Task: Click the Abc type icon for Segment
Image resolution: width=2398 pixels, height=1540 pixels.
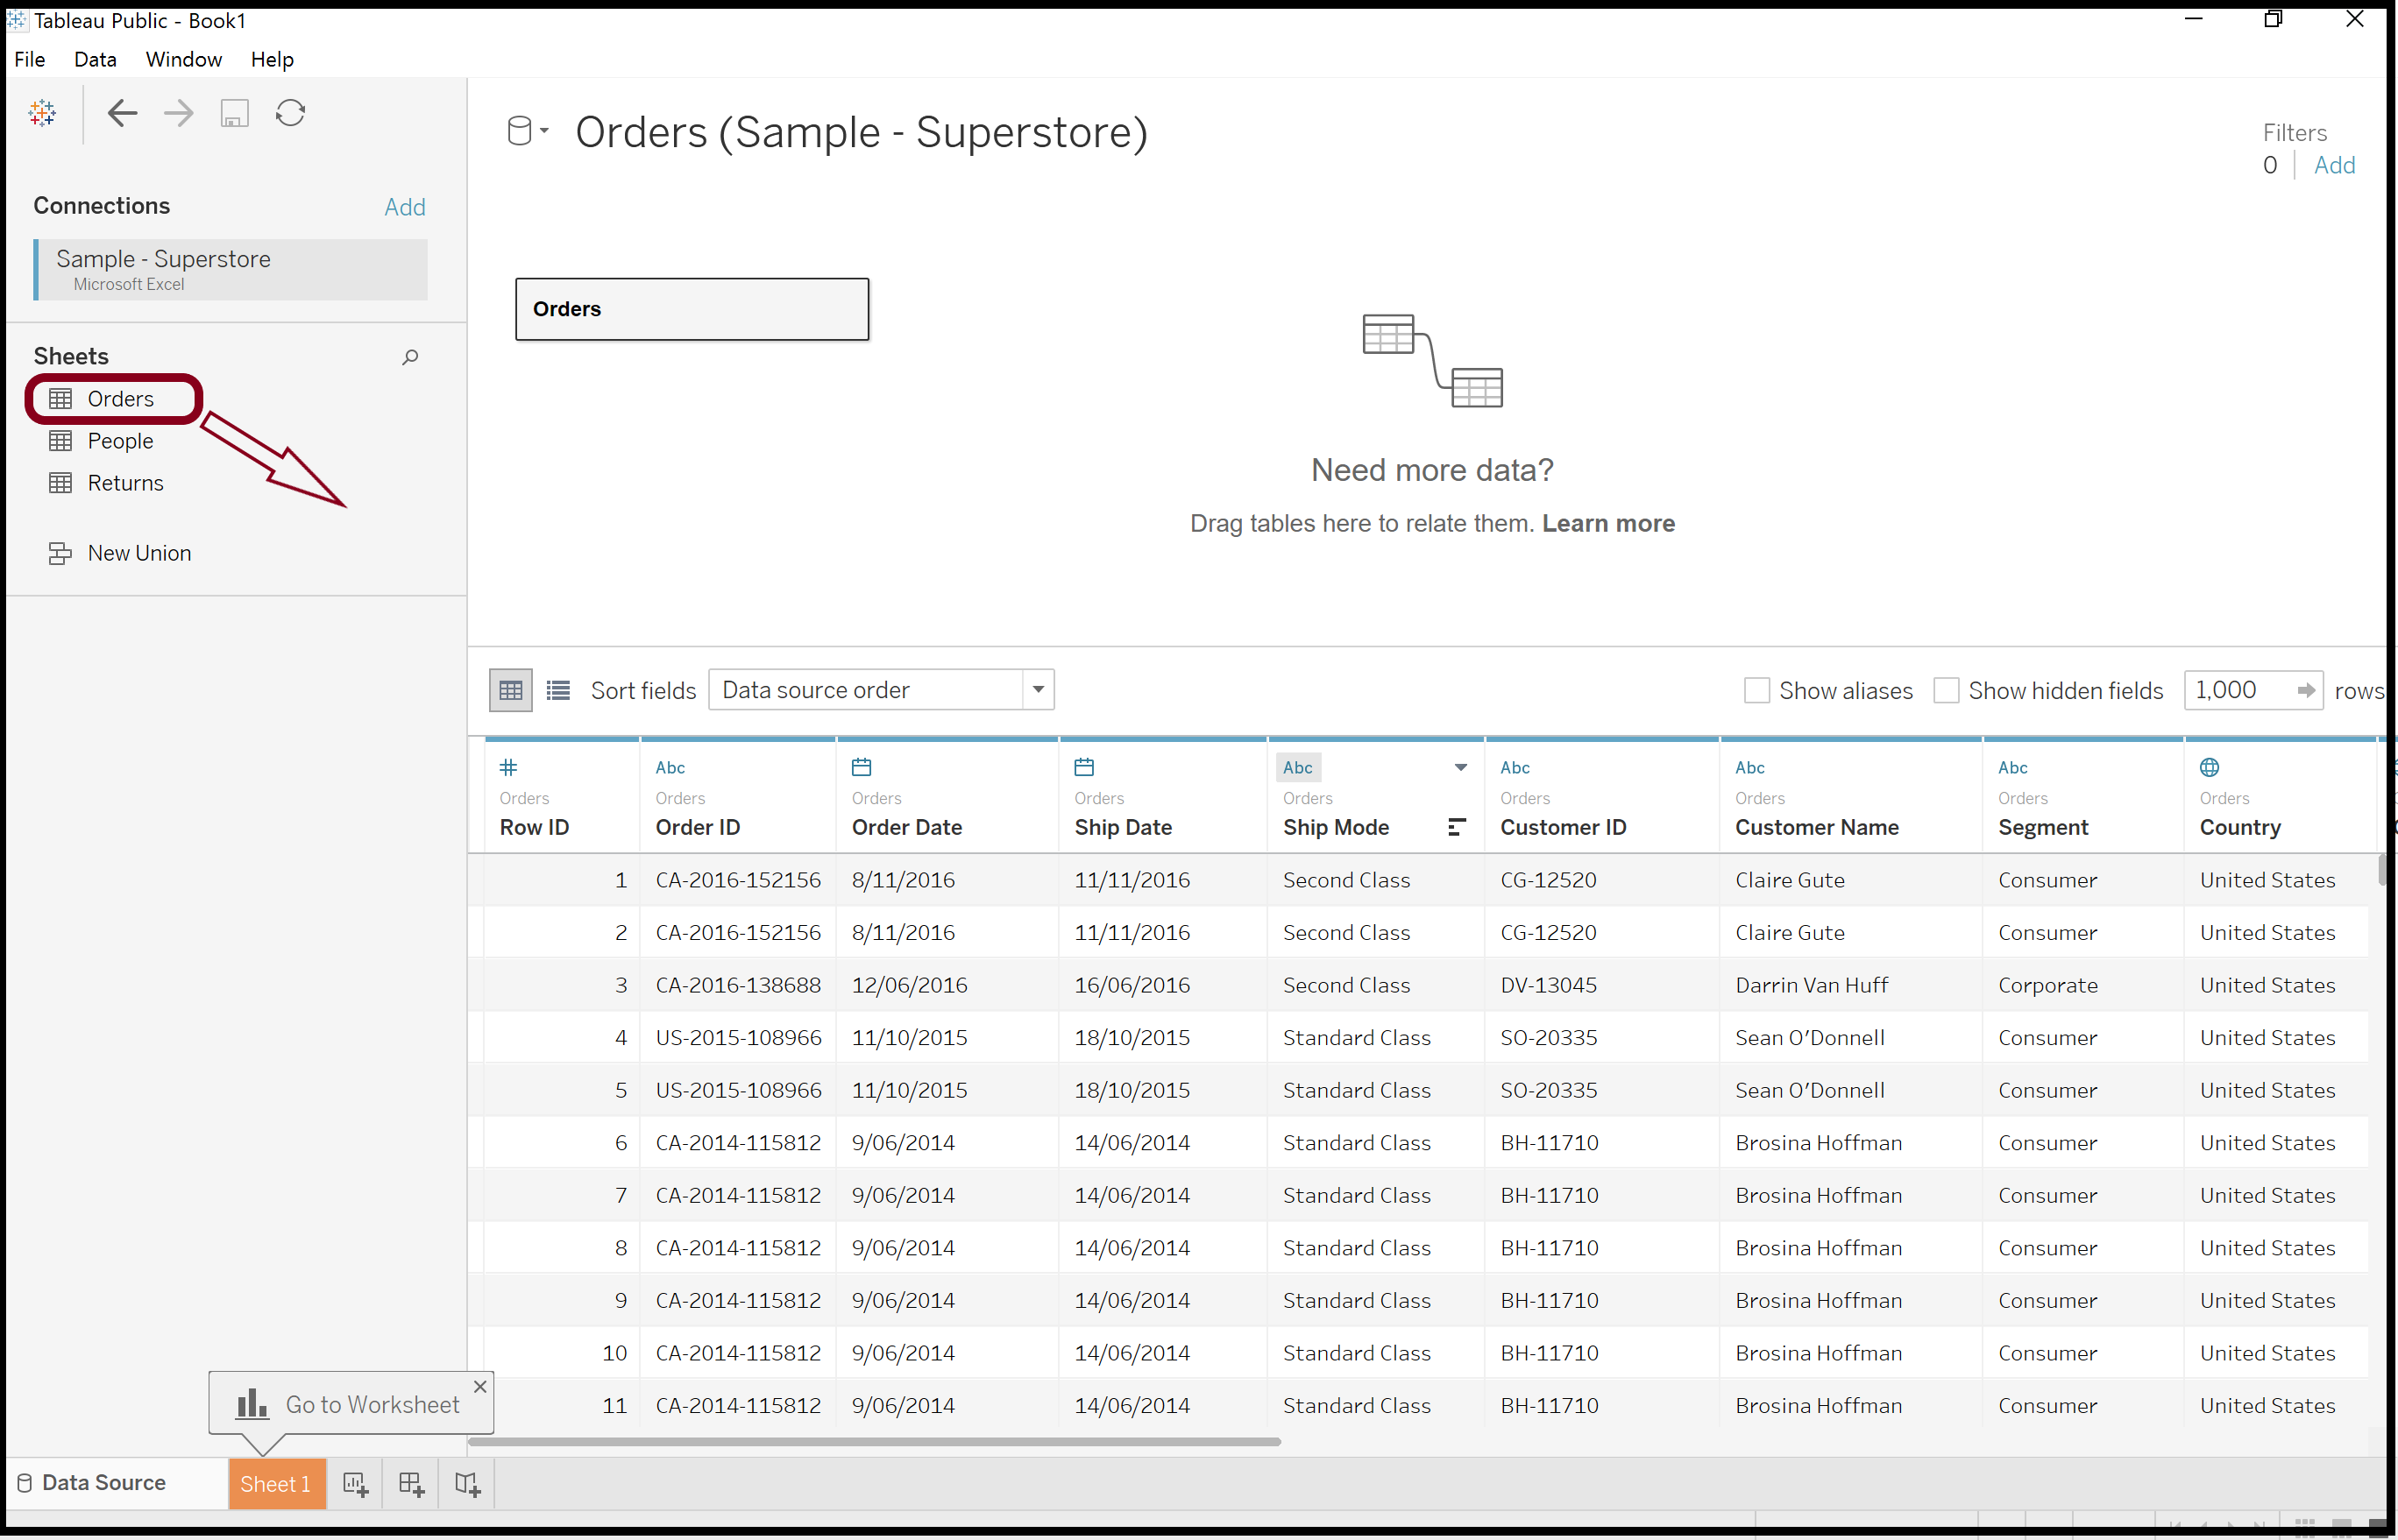Action: tap(2014, 768)
